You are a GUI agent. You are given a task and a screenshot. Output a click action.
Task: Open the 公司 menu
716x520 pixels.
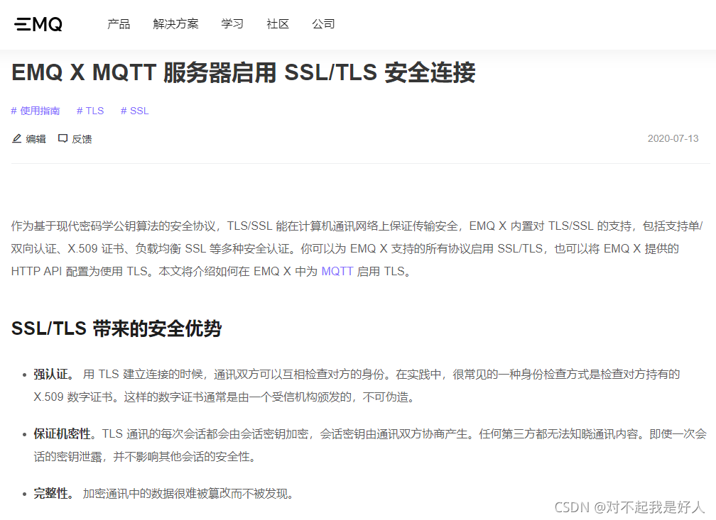coord(324,23)
